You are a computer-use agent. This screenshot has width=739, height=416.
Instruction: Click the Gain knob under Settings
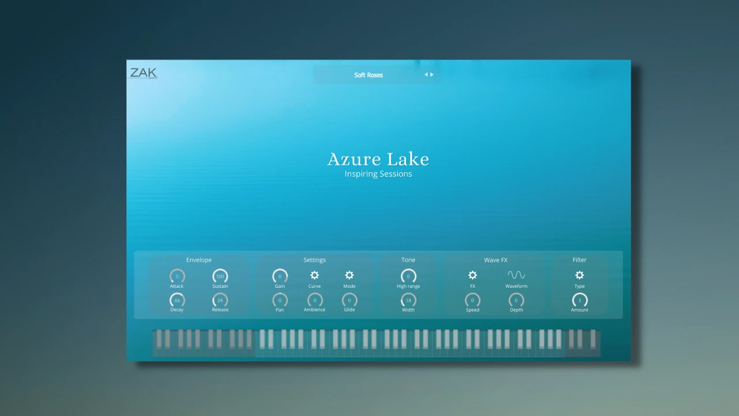coord(279,277)
